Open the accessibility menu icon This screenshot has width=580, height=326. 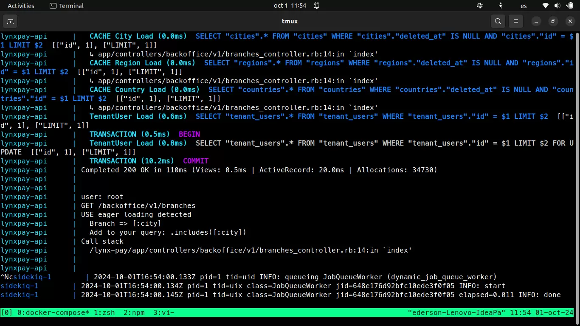coord(501,6)
